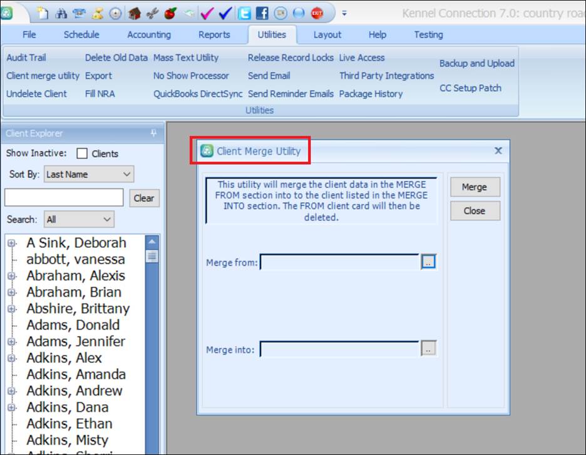Click the dog house icon on toolbar

(133, 12)
